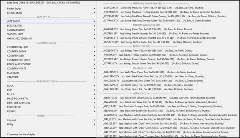Select the _JAZFRED.STY Freddie Quartet style
Viewport: 240px width, 138px height.
tap(156, 33)
